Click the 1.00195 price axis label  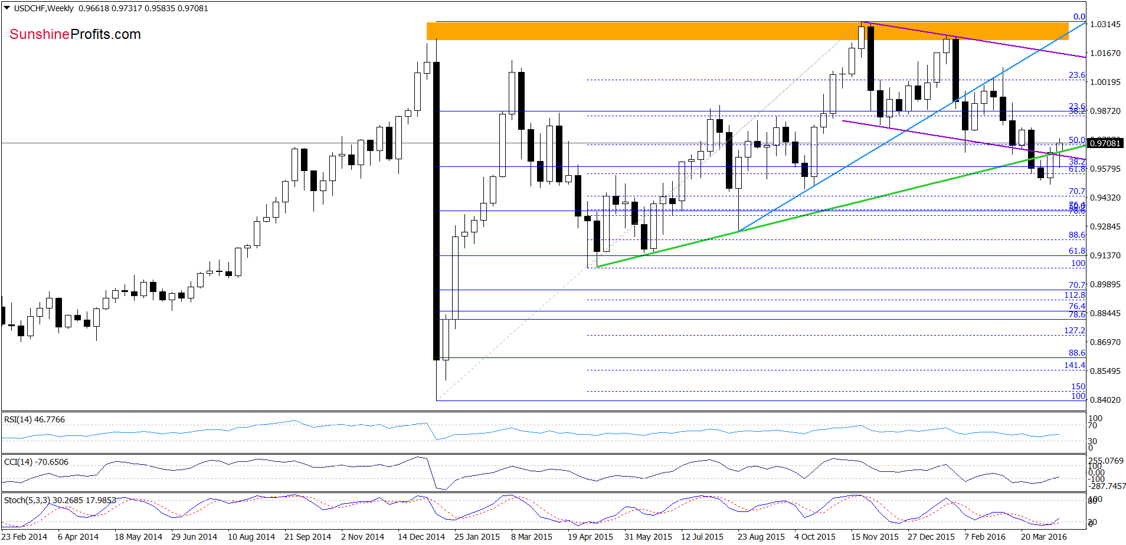click(1105, 82)
